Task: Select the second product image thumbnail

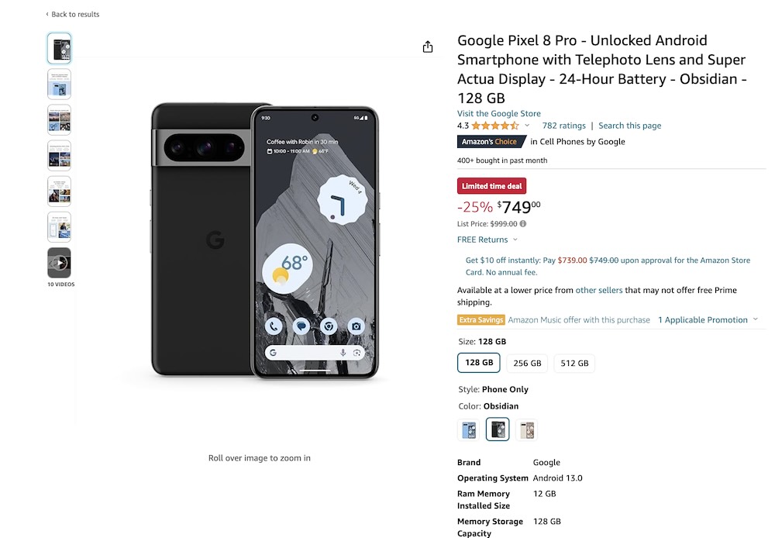Action: pyautogui.click(x=59, y=84)
